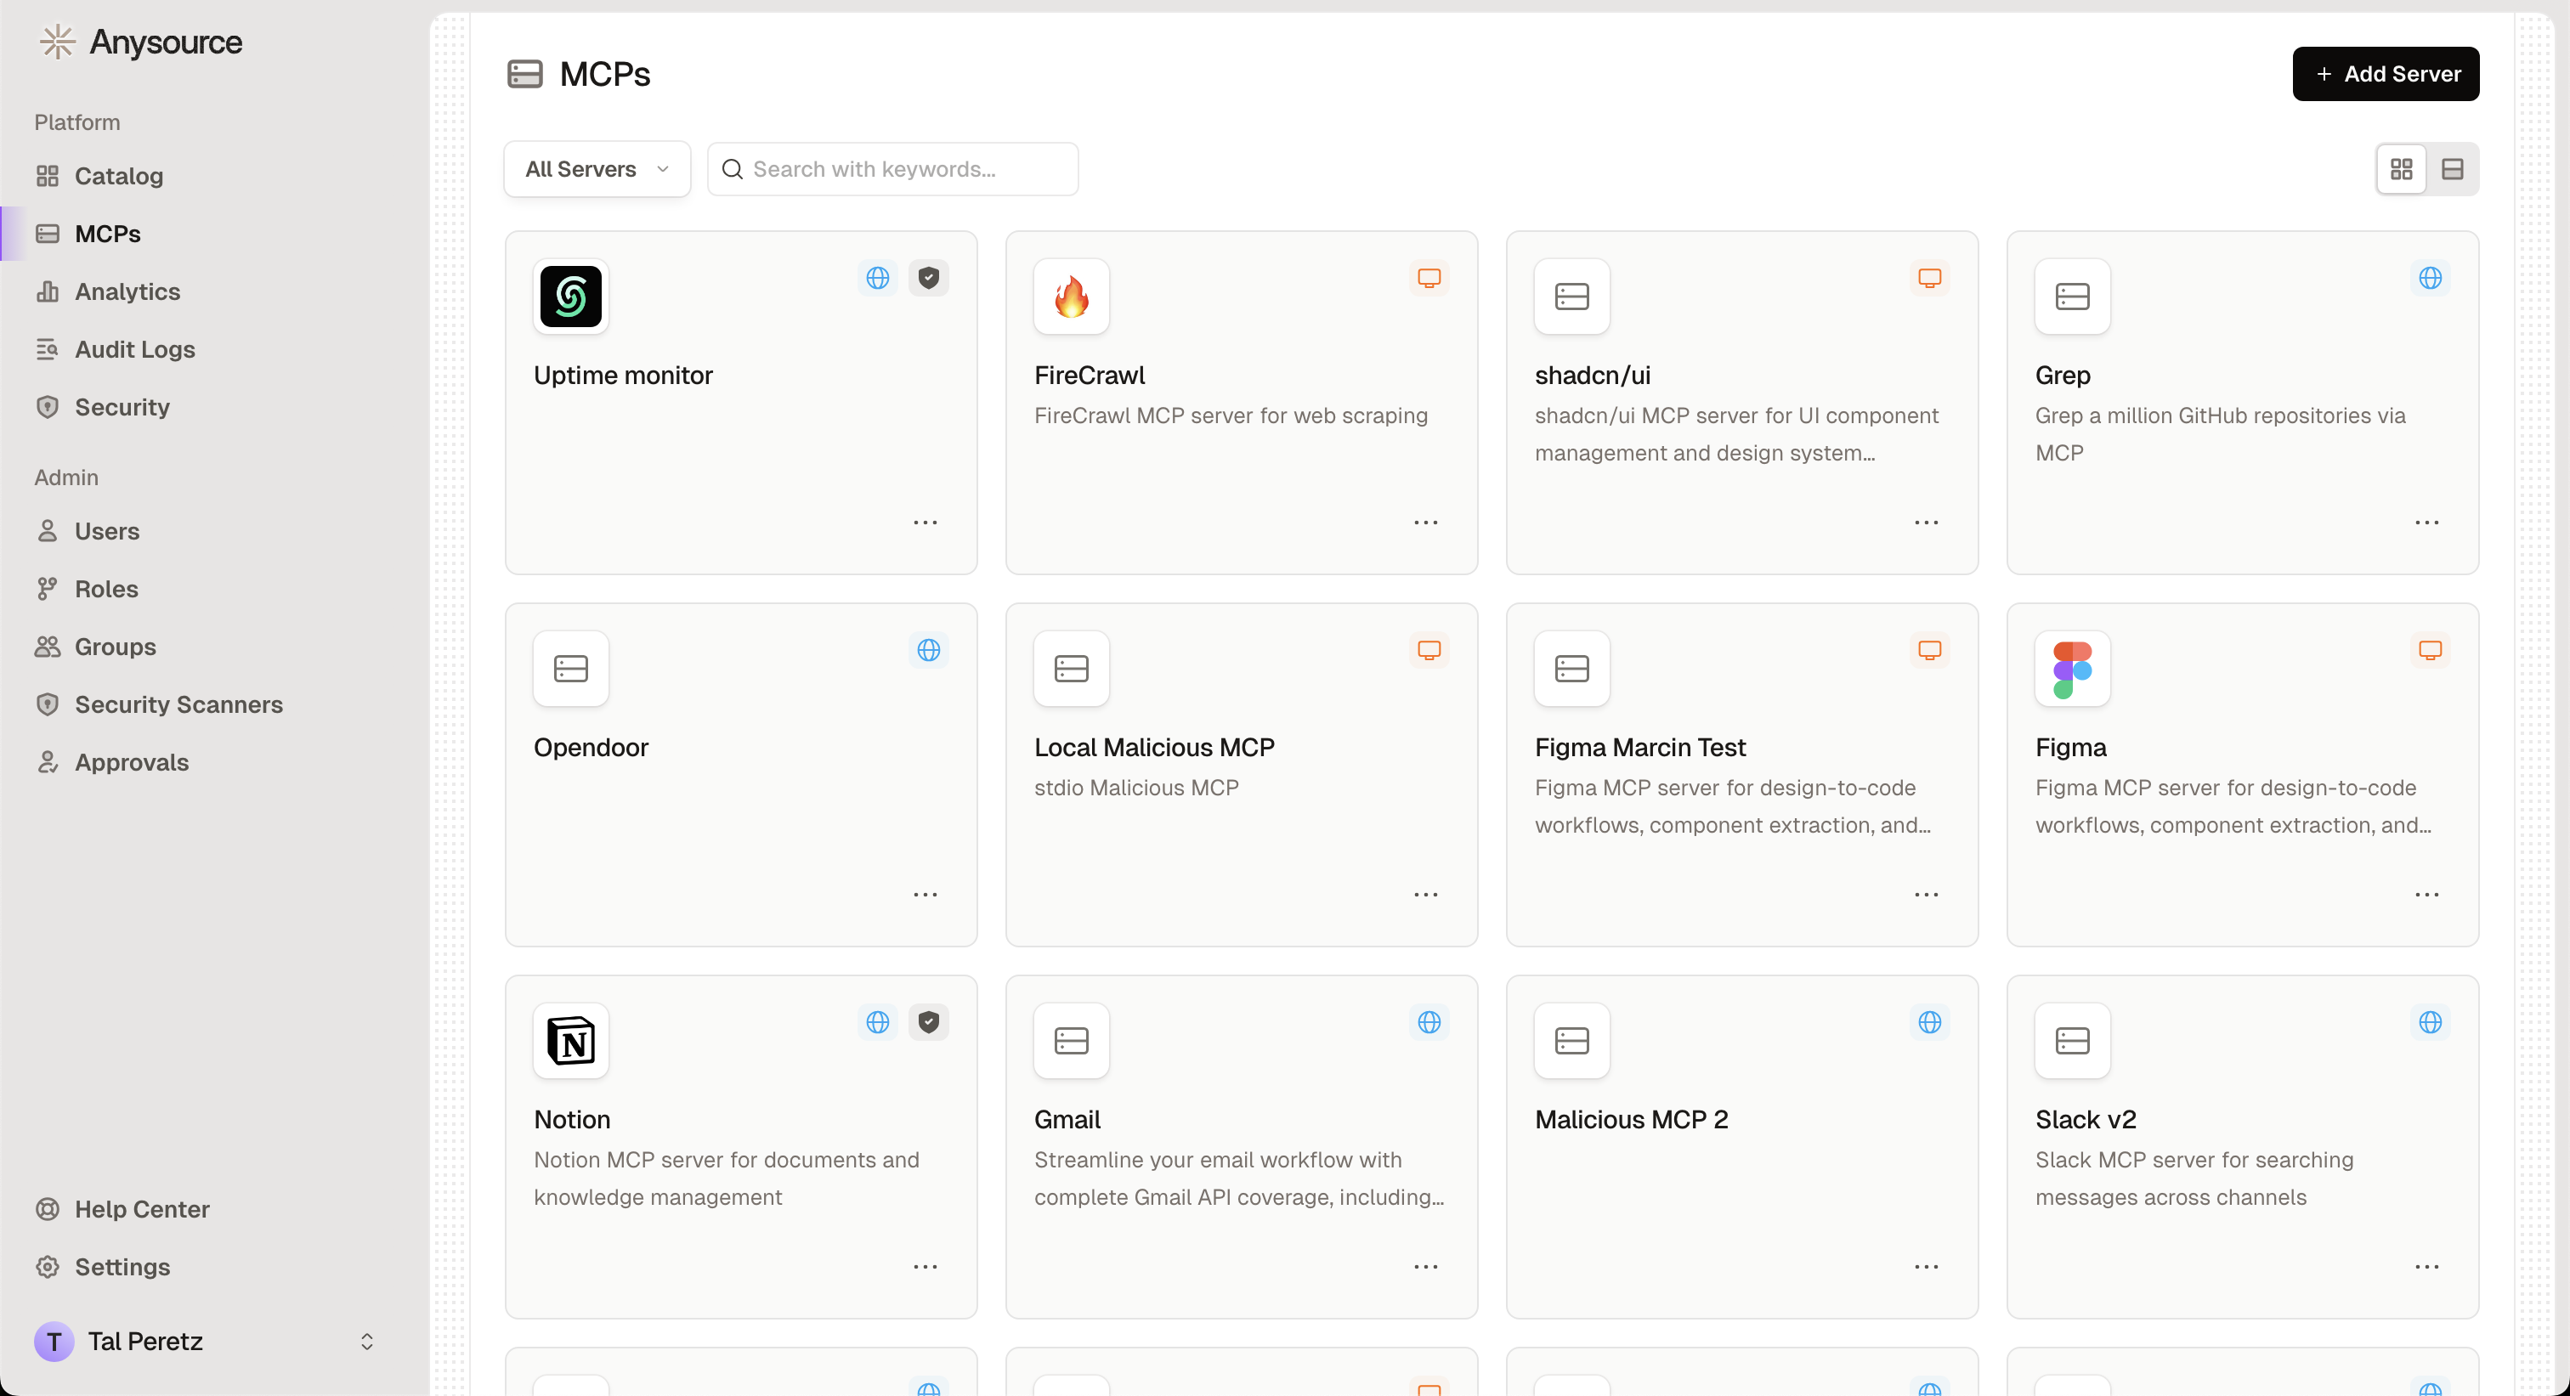The height and width of the screenshot is (1396, 2570).
Task: Switch to list view layout
Action: 2454,170
